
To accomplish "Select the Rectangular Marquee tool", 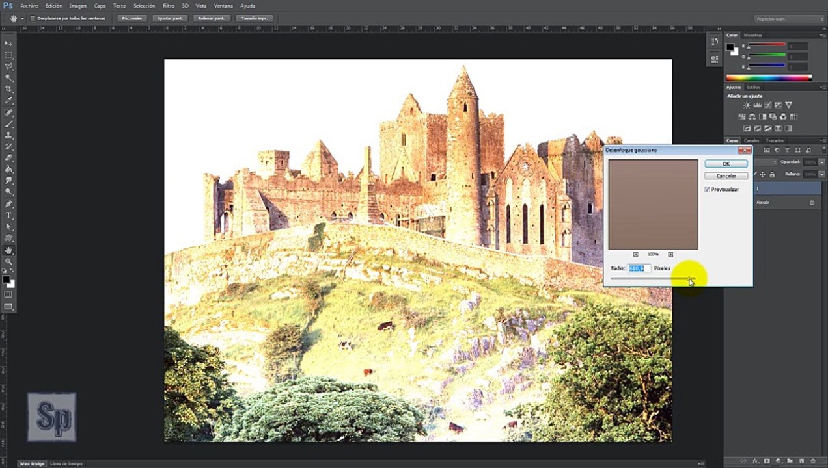I will tap(9, 55).
